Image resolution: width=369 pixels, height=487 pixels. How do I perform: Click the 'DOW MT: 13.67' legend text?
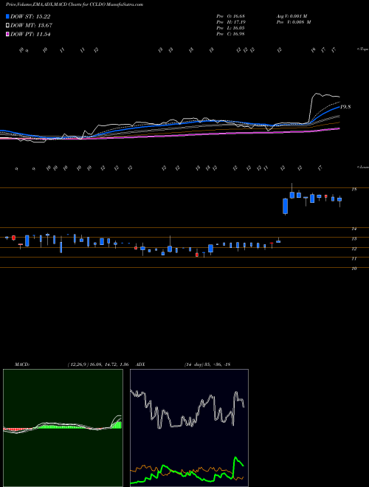tap(32, 26)
